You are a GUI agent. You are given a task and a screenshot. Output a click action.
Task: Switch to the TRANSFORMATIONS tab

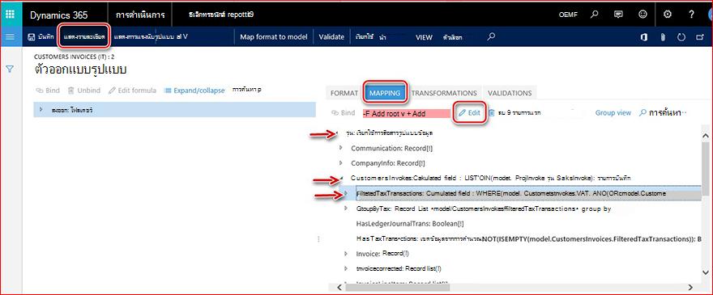point(444,93)
